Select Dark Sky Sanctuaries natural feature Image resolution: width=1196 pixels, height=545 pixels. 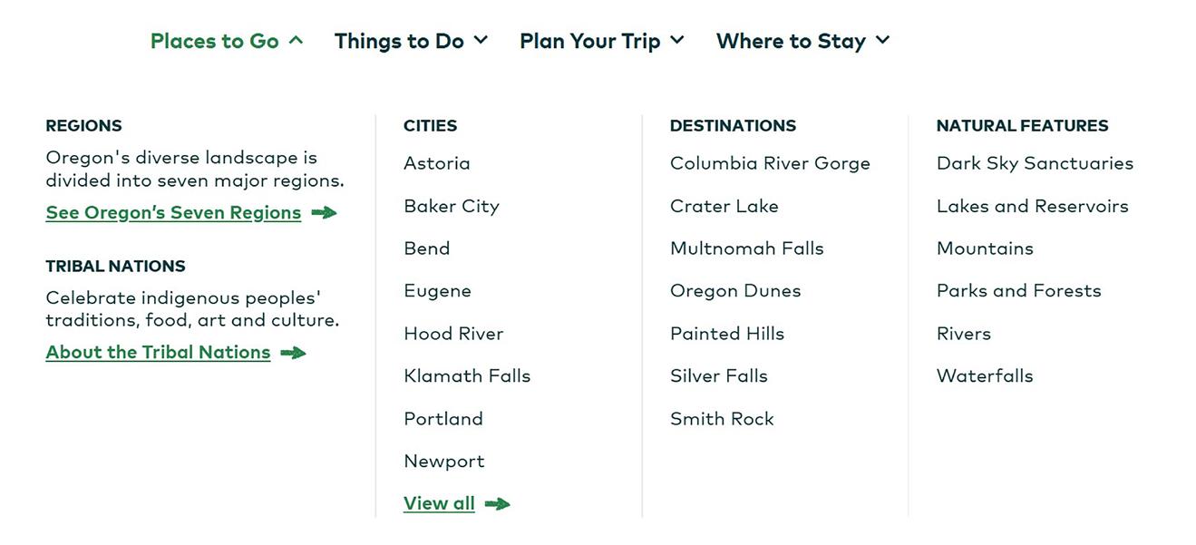tap(1035, 163)
